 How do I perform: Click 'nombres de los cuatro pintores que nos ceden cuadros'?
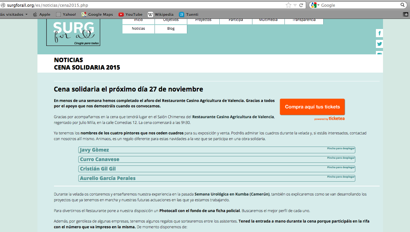(132, 133)
